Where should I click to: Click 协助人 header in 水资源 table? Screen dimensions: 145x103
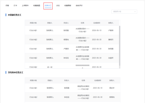click(x=111, y=23)
